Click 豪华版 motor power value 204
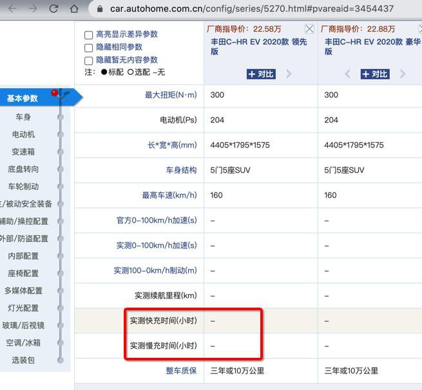Screen dimensions: 422x390 (x=331, y=120)
